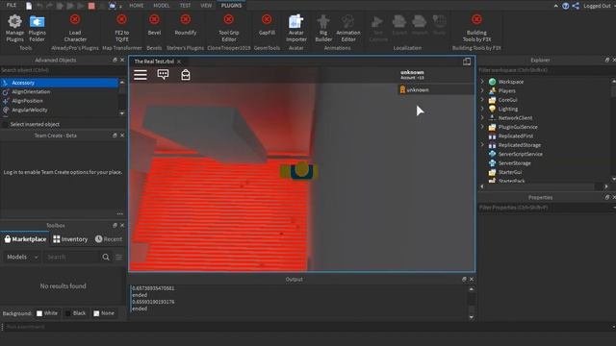The image size is (616, 346).
Task: Open the Roblox hamburger menu in the viewport
Action: coord(141,75)
